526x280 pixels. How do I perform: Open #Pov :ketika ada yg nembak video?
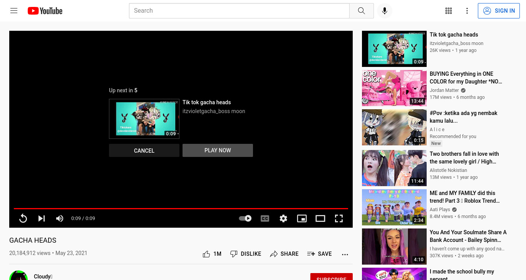click(x=464, y=117)
